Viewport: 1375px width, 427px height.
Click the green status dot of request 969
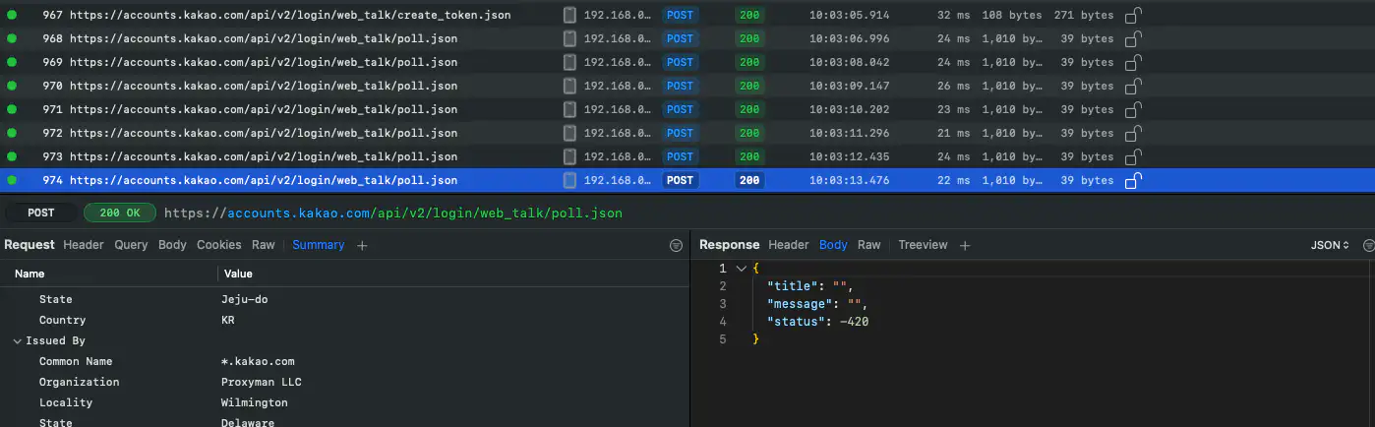click(12, 62)
